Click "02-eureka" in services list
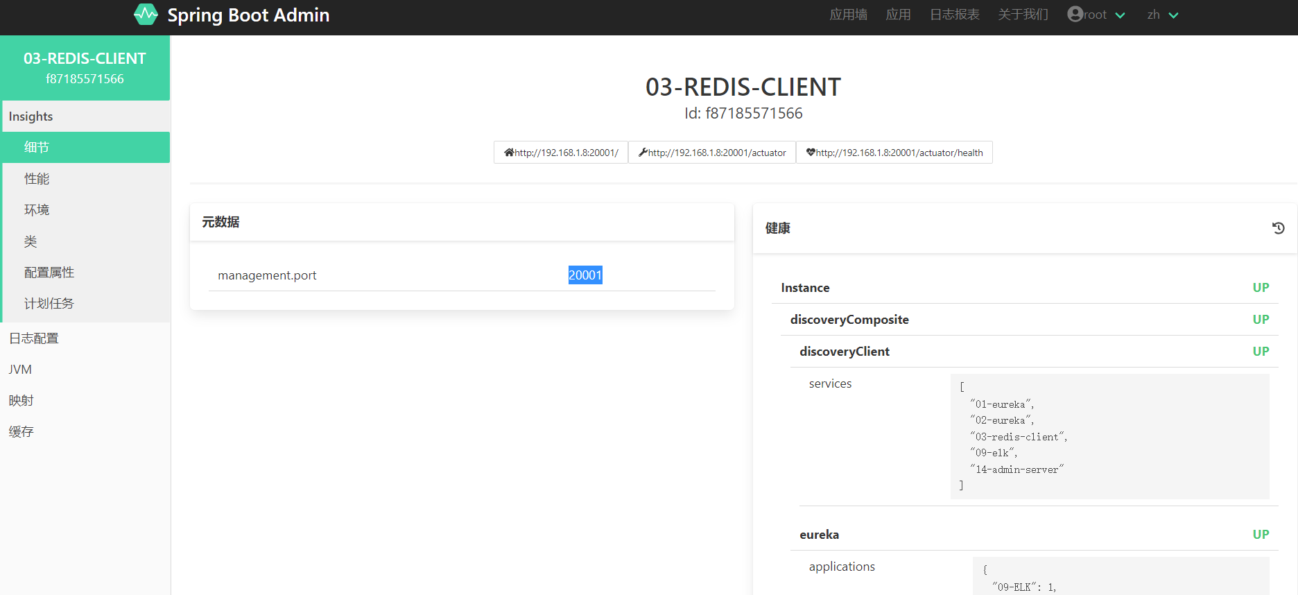The image size is (1298, 595). click(1002, 420)
